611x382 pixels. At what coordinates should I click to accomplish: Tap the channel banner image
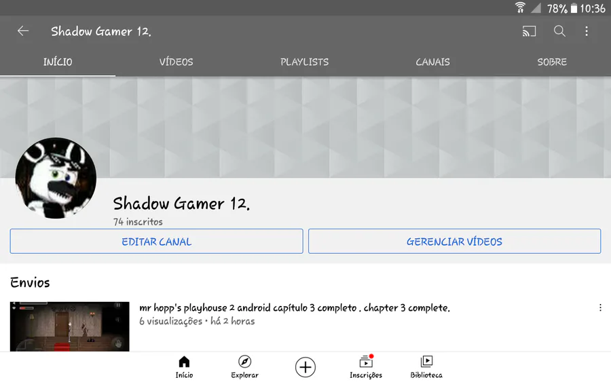(305, 128)
